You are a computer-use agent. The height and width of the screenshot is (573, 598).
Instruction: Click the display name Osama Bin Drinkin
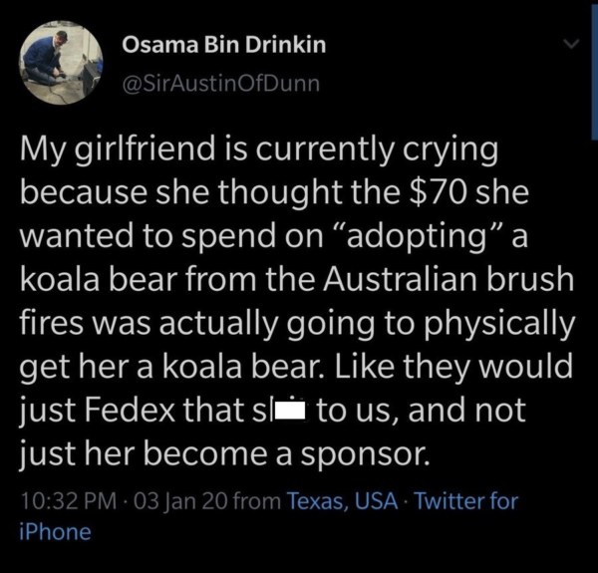223,45
